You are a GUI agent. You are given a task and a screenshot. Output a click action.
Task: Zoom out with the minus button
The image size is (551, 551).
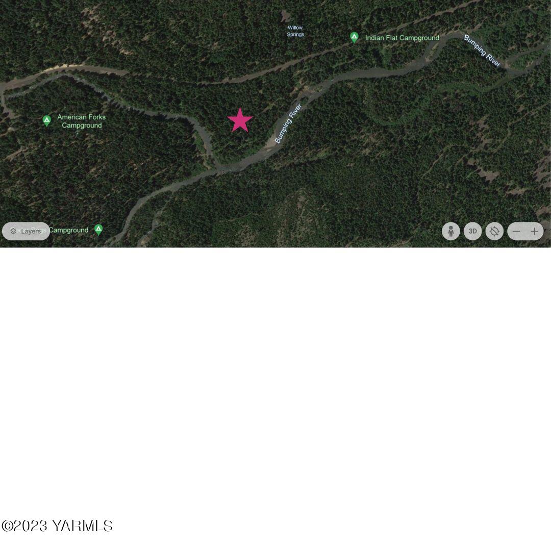tap(516, 231)
